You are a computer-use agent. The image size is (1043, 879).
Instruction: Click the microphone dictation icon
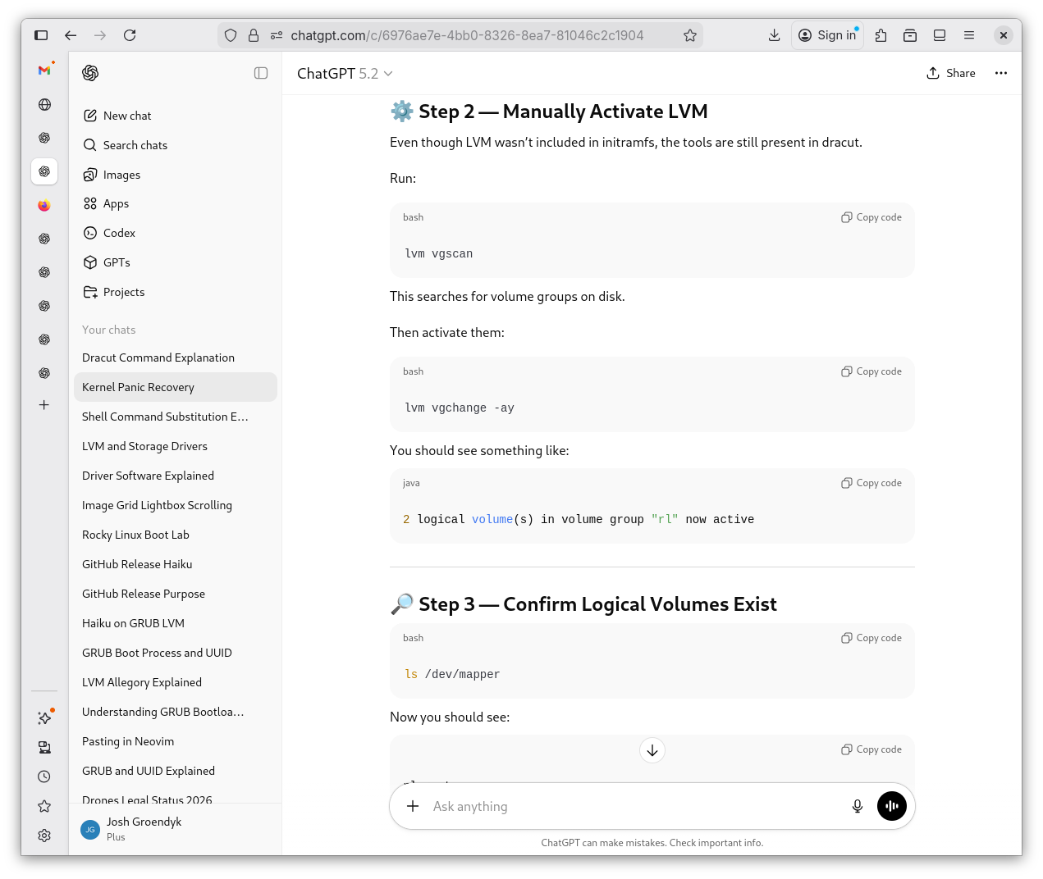pyautogui.click(x=857, y=806)
